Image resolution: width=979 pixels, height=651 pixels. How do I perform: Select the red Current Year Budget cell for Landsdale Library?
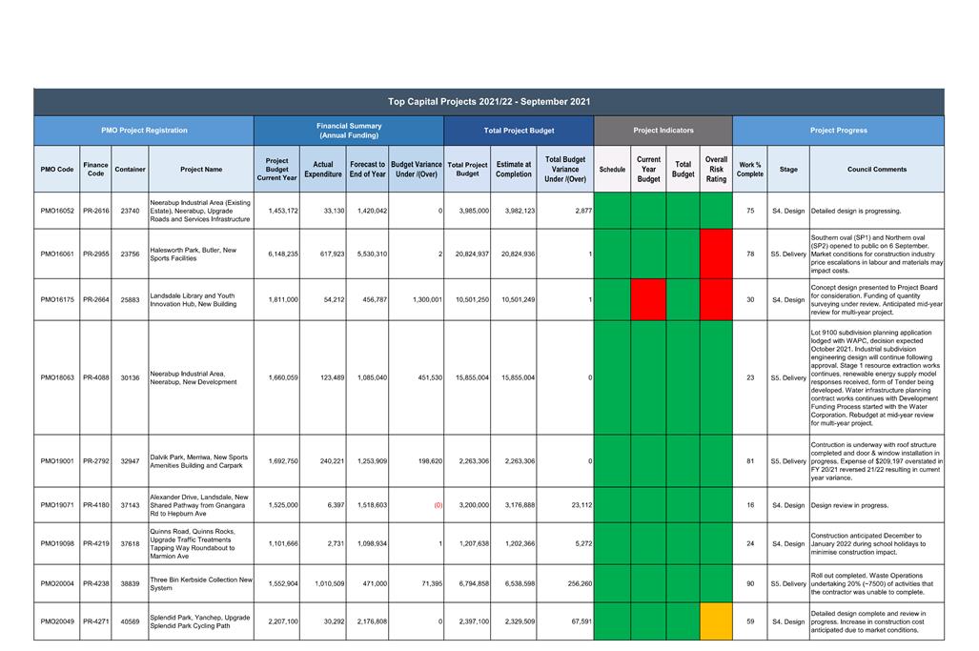[x=649, y=299]
